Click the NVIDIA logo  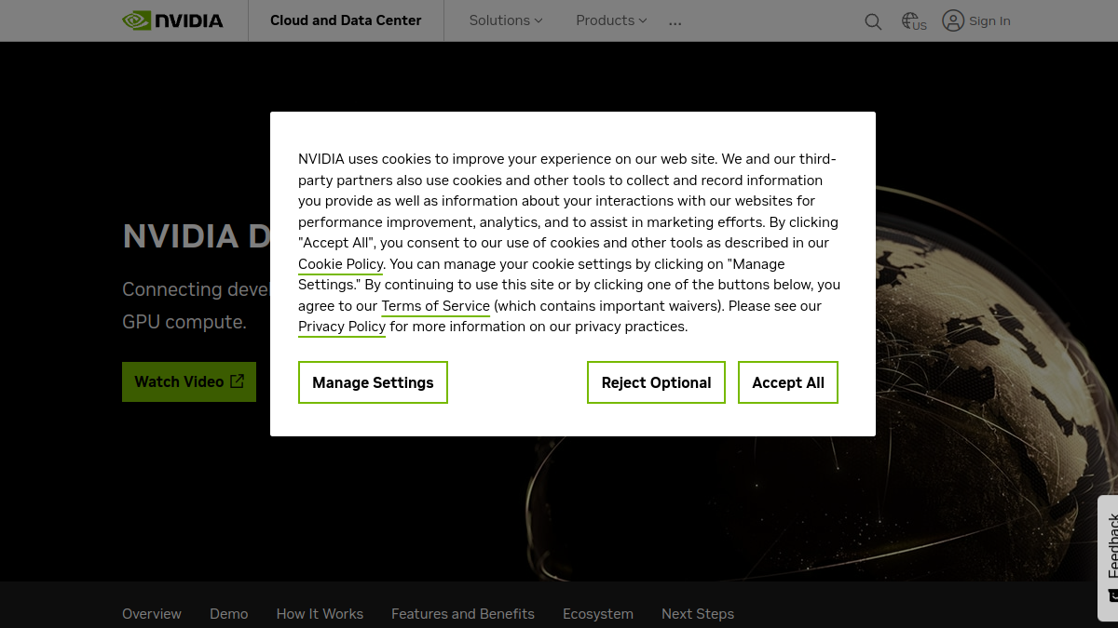point(173,20)
